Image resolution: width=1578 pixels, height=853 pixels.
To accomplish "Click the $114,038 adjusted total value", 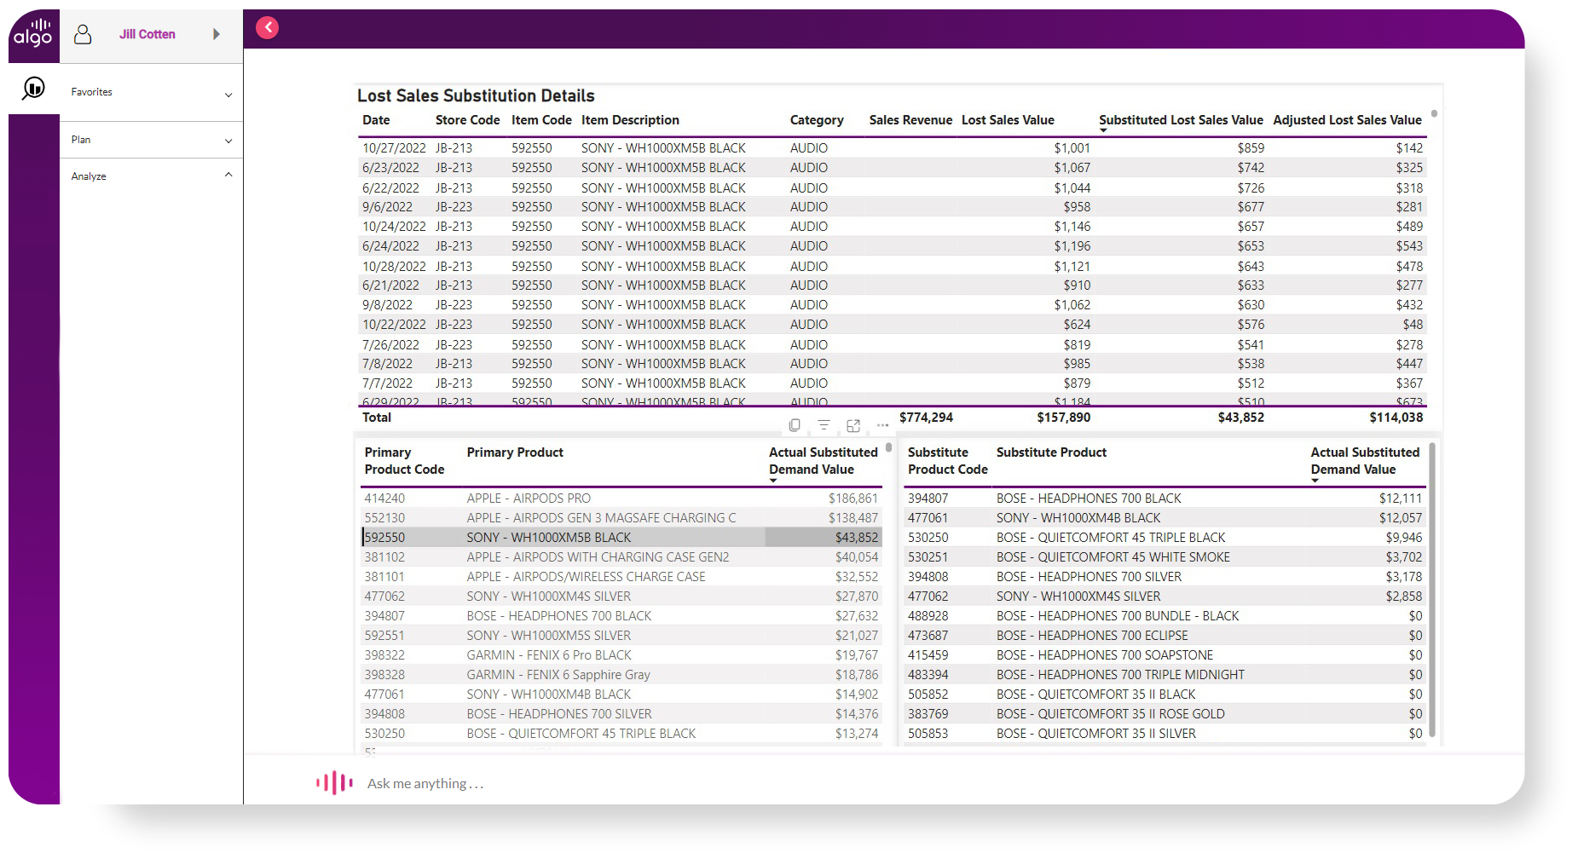I will point(1396,418).
